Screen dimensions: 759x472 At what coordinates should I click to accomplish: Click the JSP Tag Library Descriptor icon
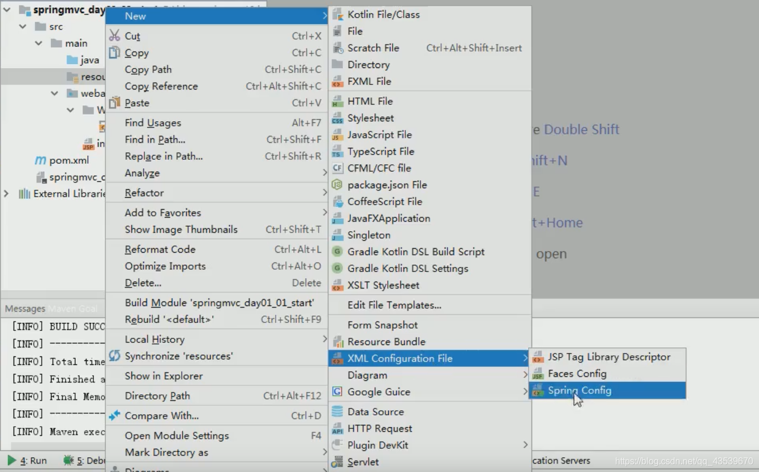point(538,357)
